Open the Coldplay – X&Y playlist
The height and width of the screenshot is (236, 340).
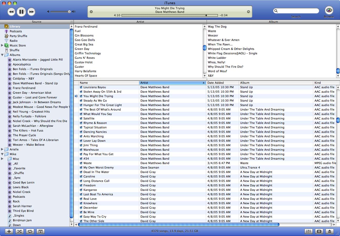tap(23, 78)
